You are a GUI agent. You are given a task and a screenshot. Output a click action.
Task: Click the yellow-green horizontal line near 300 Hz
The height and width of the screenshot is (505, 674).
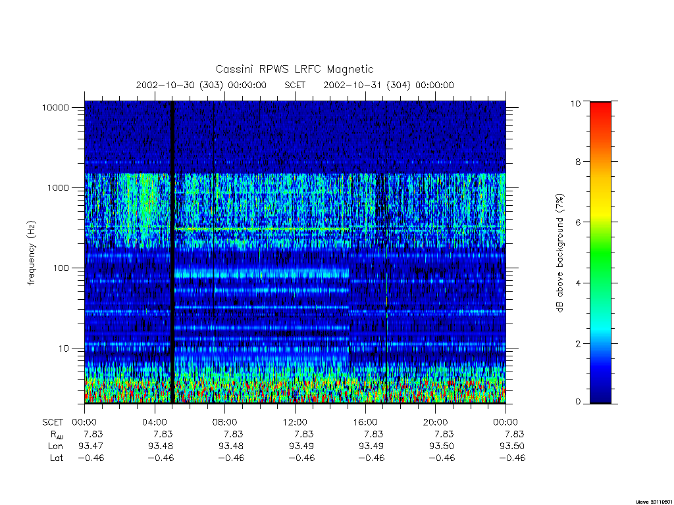(262, 229)
